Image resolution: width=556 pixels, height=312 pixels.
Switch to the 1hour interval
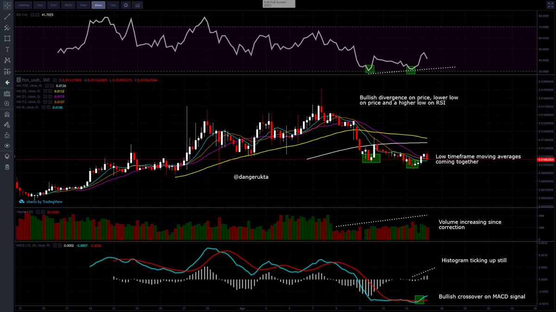click(x=83, y=5)
